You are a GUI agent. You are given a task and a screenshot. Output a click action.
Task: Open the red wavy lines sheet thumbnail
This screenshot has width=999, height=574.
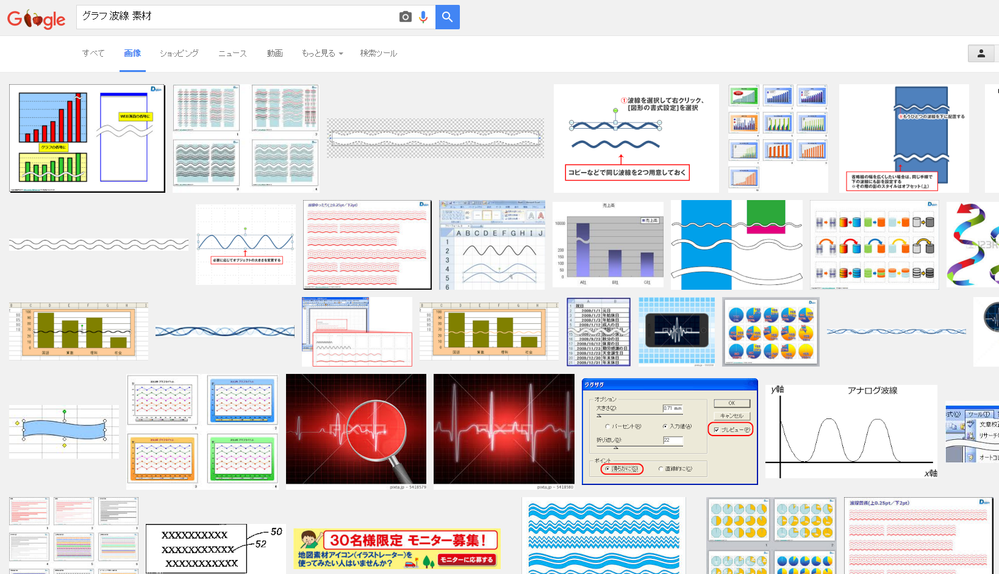tap(367, 245)
